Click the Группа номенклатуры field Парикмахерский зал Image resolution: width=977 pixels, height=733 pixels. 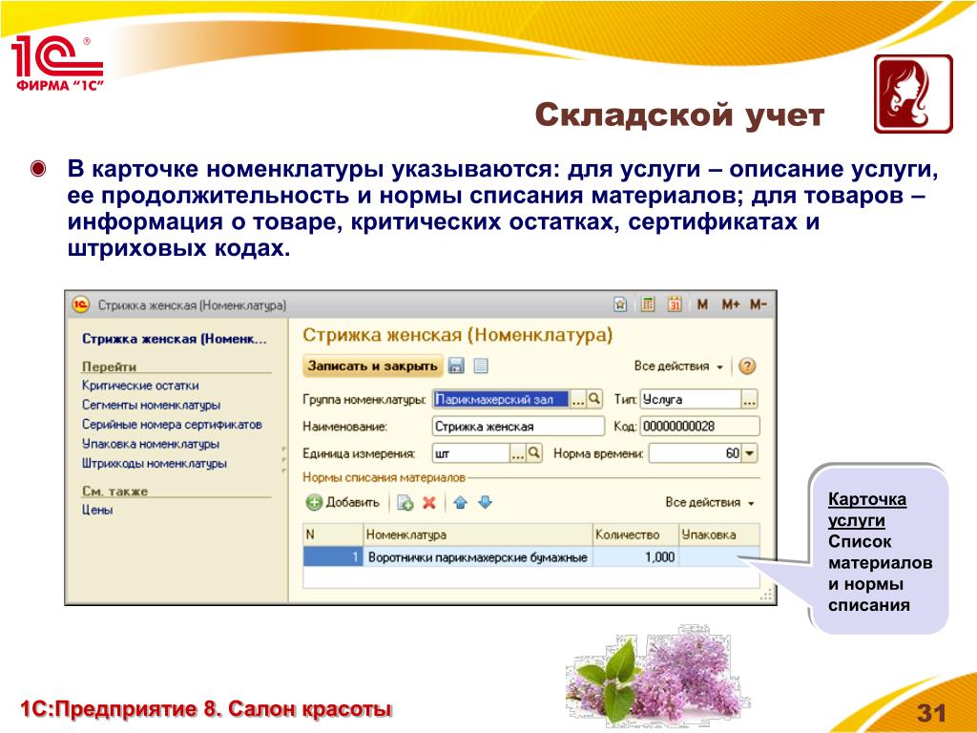pos(501,399)
